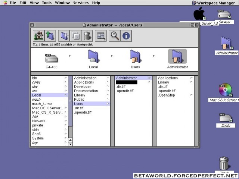The width and height of the screenshot is (239, 179).
Task: Select the Developer folder in browser
Action: [x=82, y=87]
